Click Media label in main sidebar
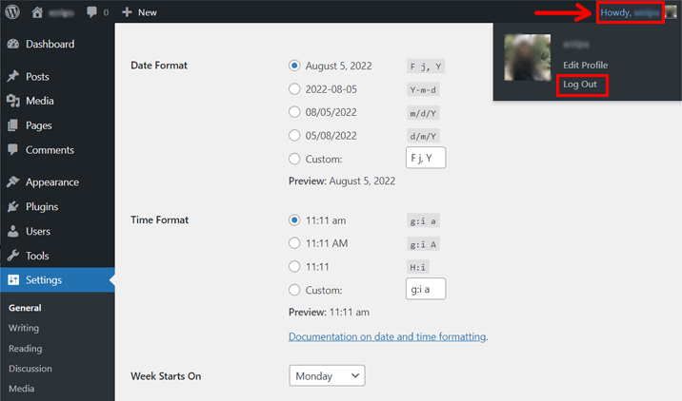The width and height of the screenshot is (682, 401). pyautogui.click(x=40, y=101)
